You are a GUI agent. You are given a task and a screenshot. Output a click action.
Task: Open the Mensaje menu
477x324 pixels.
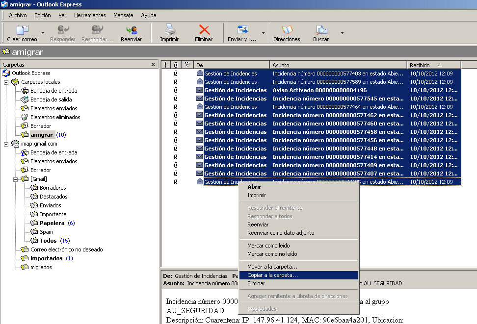[123, 15]
